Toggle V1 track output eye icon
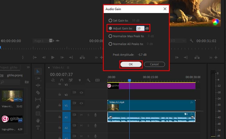Image resolution: width=226 pixels, height=139 pixels. coord(81,103)
